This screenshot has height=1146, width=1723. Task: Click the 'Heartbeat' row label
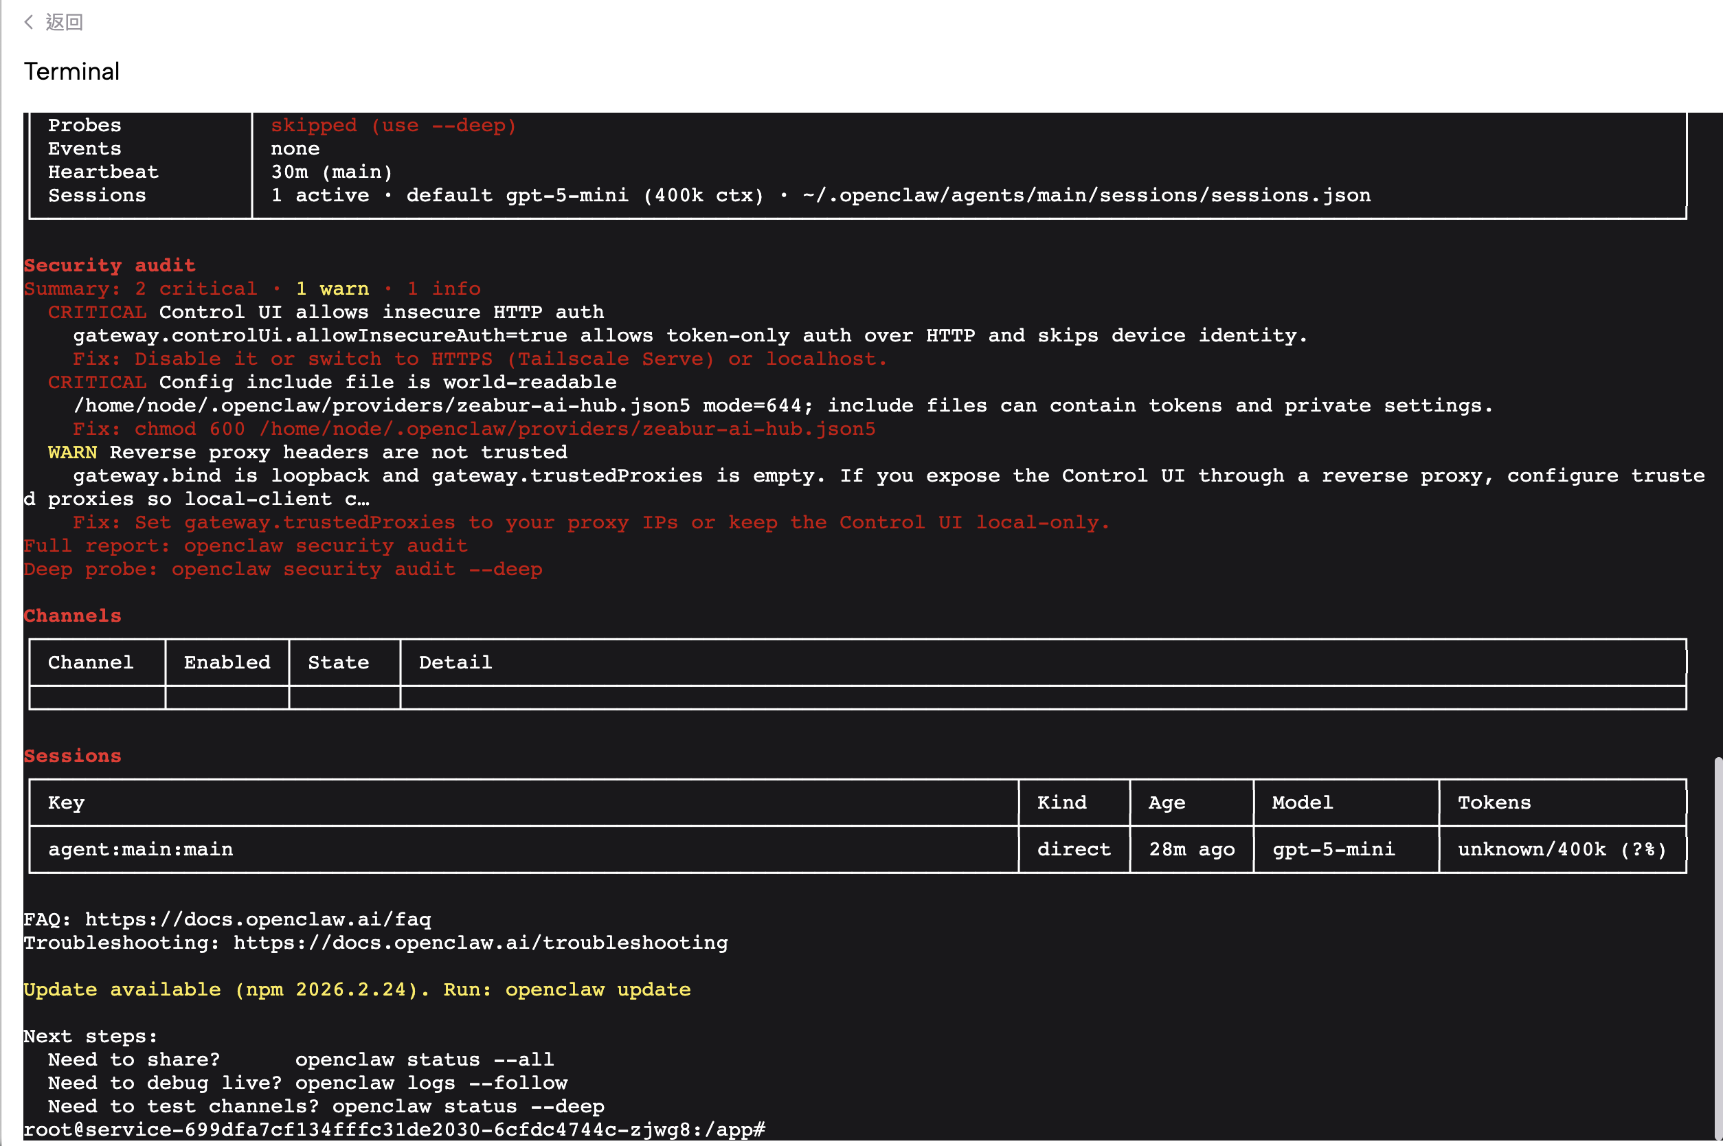[103, 172]
